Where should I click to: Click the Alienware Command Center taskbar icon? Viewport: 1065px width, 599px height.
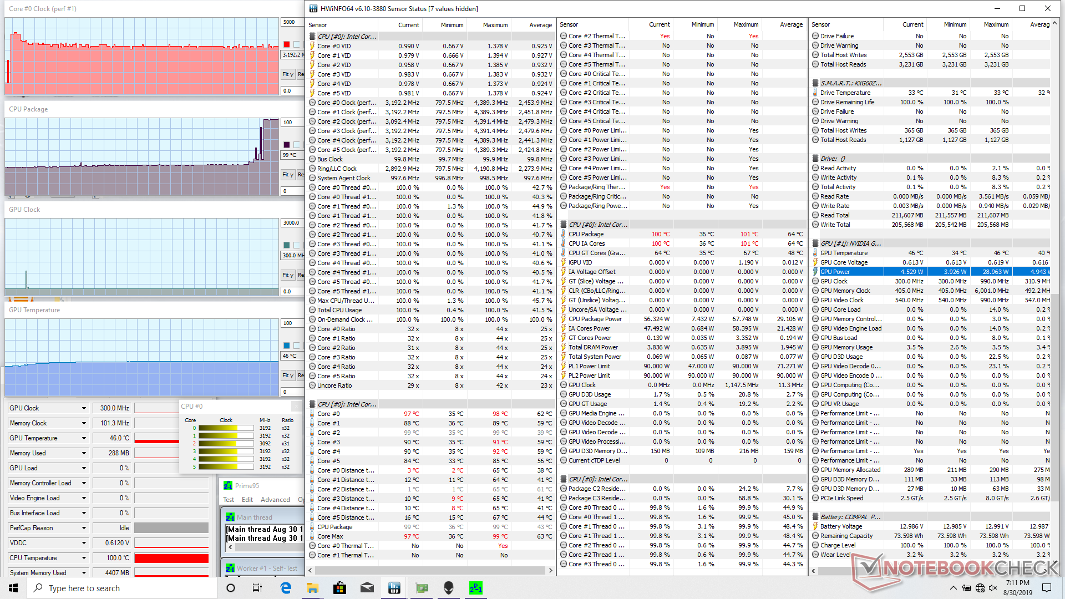tap(449, 588)
